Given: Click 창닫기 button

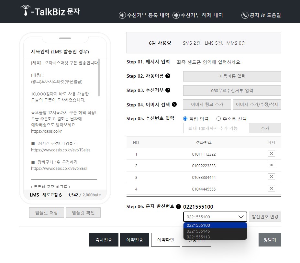Looking at the screenshot, I should [270, 240].
